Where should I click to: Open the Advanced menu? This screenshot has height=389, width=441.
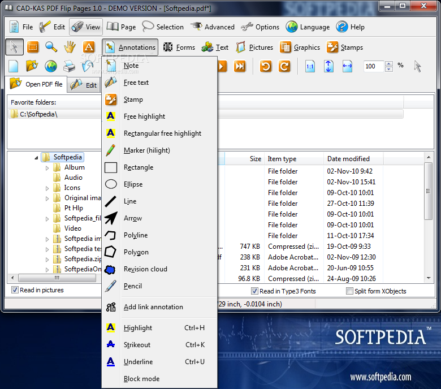coord(213,27)
